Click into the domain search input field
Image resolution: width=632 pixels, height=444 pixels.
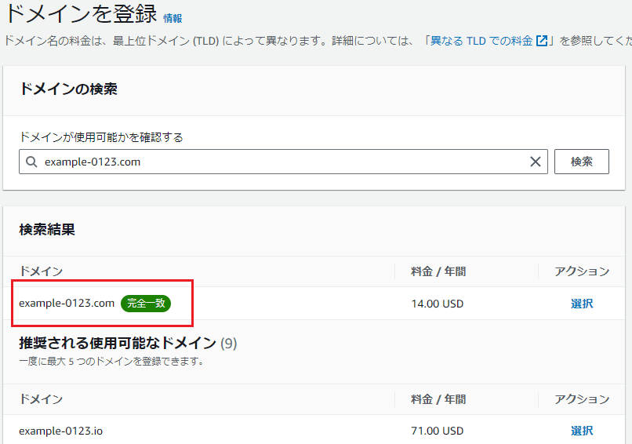(283, 162)
